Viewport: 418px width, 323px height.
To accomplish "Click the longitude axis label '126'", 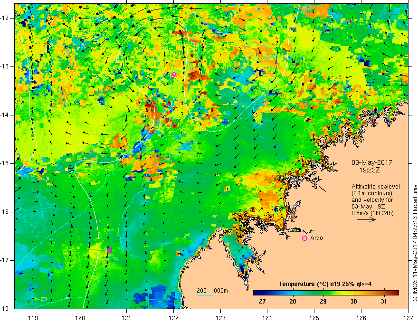I will click(361, 318).
